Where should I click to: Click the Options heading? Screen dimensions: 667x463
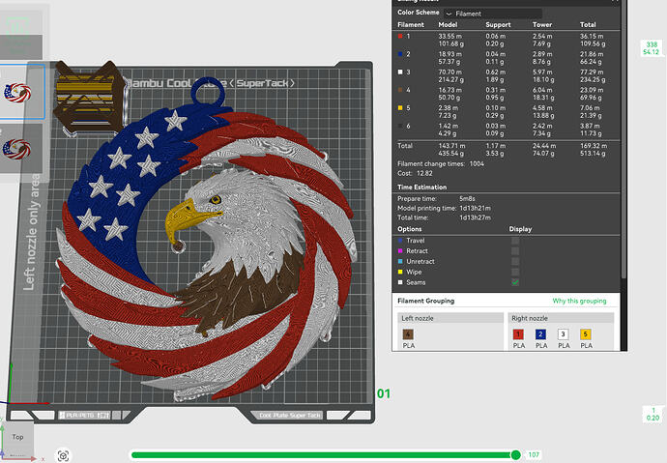click(409, 229)
